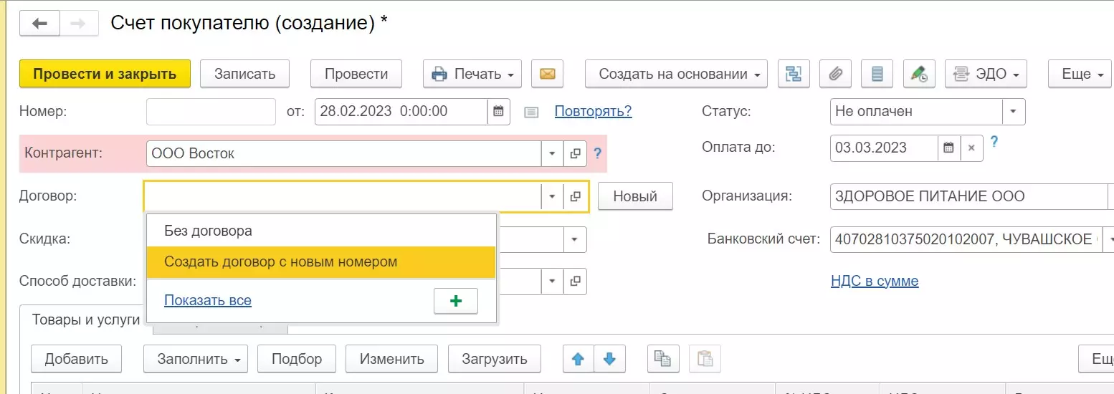Click the green plus create icon

coord(455,301)
